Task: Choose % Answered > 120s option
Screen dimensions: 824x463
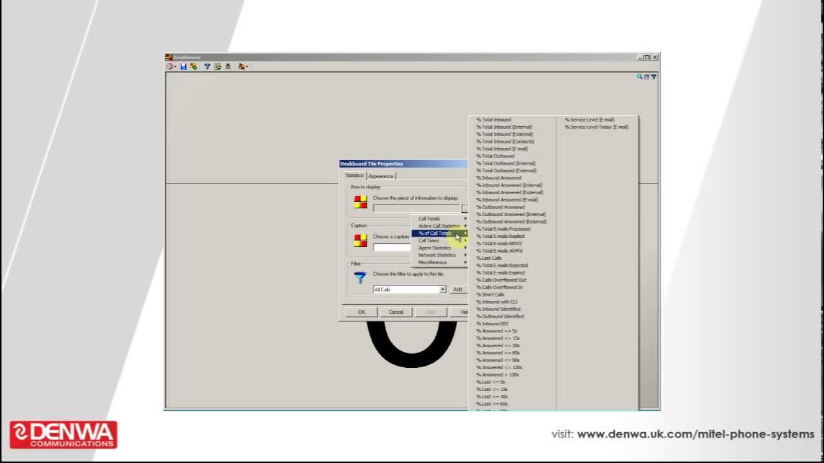Action: (x=498, y=374)
